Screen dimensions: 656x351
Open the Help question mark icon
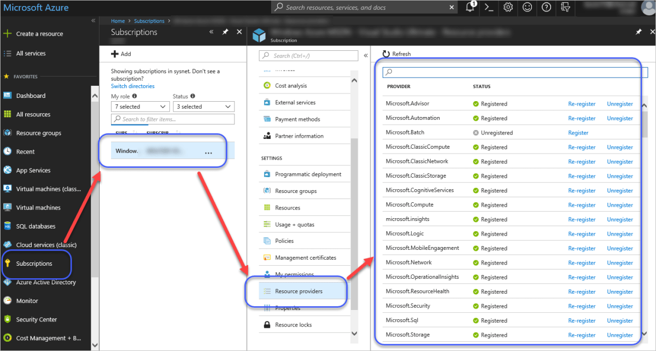[x=546, y=7]
